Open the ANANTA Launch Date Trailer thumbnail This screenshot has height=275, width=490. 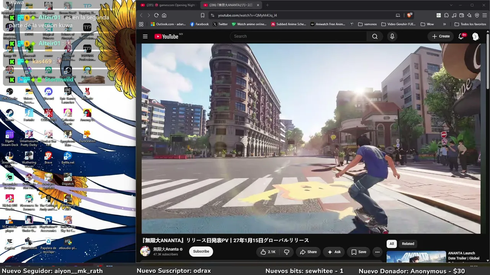[416, 257]
